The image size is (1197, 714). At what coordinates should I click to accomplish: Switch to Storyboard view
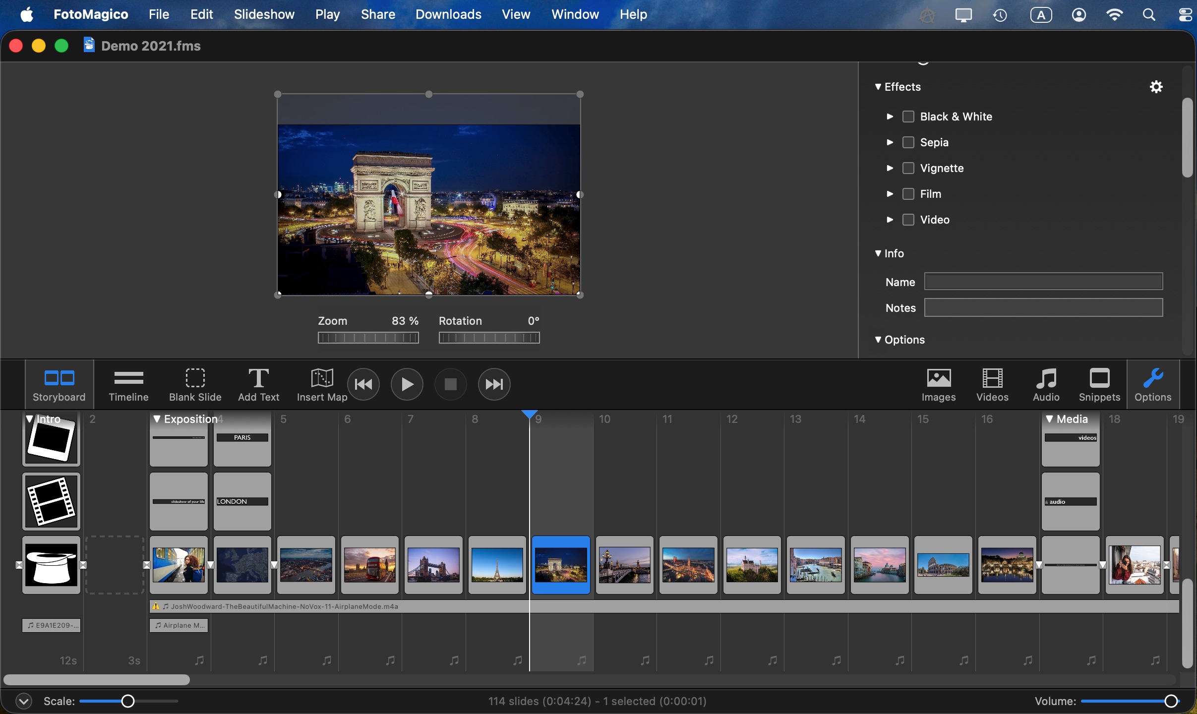[x=59, y=385]
